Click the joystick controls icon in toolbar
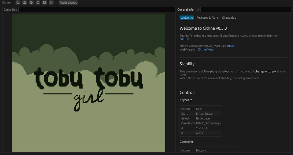 25,3
